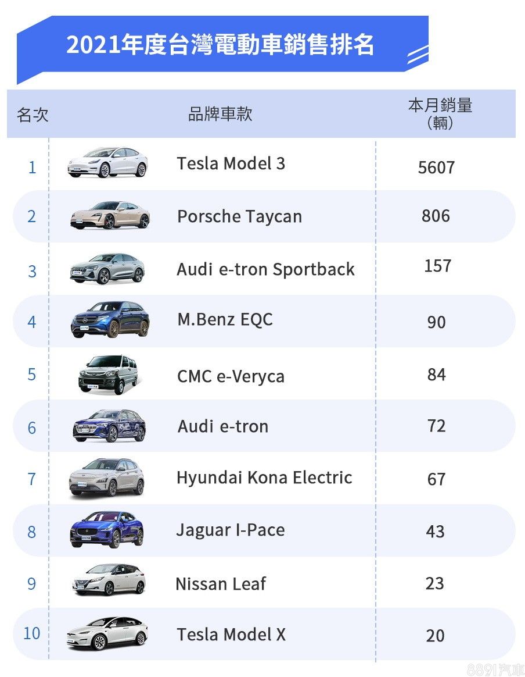Click the Porsche Taycan name text
This screenshot has width=525, height=677.
pos(239,216)
